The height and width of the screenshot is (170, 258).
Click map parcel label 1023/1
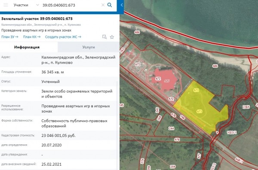tap(232, 132)
